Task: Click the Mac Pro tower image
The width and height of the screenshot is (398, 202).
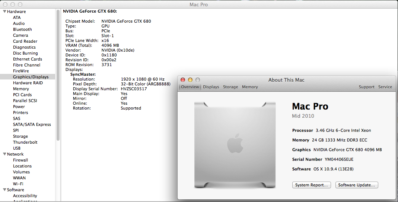Action: click(235, 145)
